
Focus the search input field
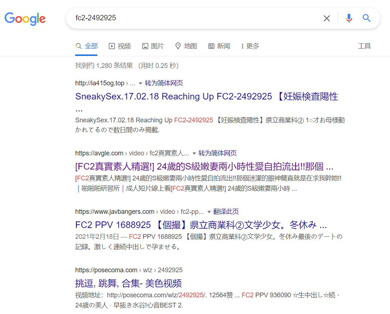[x=194, y=18]
